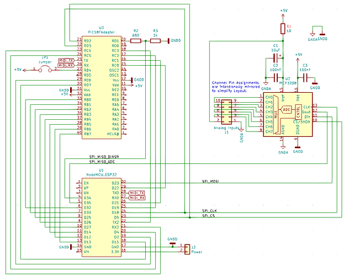Select resistor R1 symbol (10 ohm)
The image size is (344, 276).
(x=283, y=29)
